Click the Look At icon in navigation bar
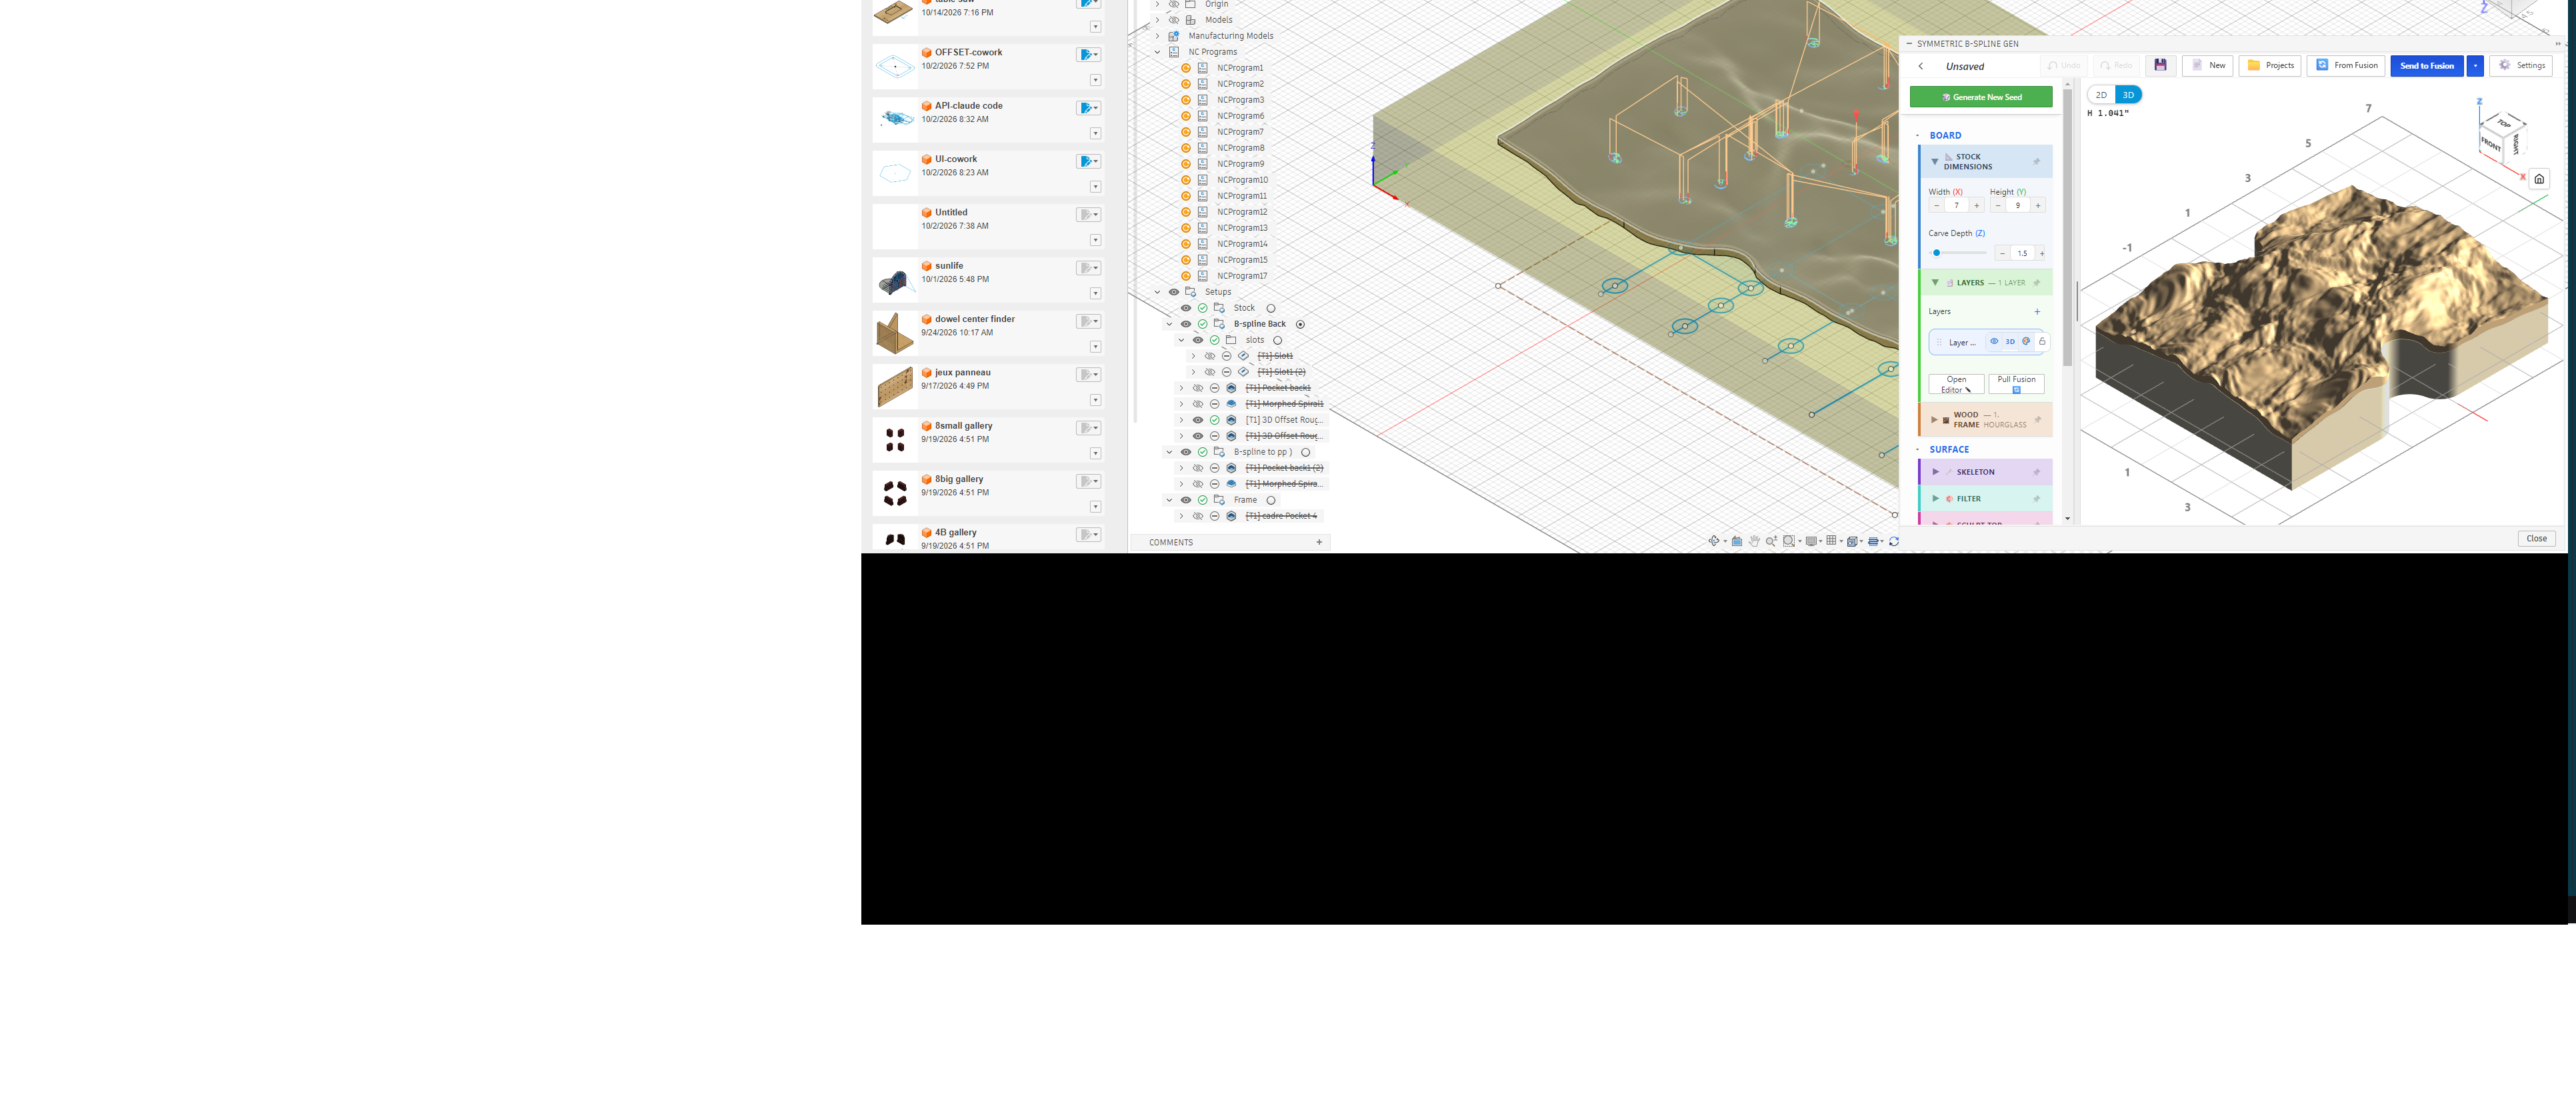This screenshot has height=1096, width=2576. pyautogui.click(x=1737, y=541)
